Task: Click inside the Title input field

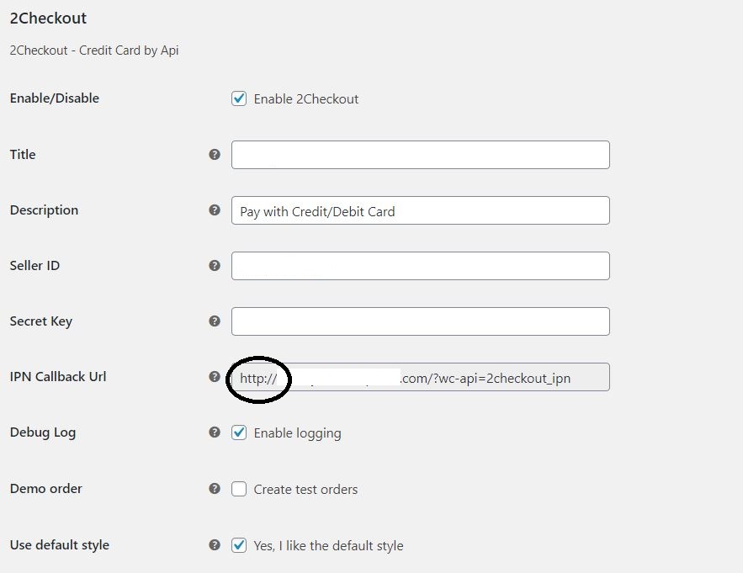Action: coord(420,155)
